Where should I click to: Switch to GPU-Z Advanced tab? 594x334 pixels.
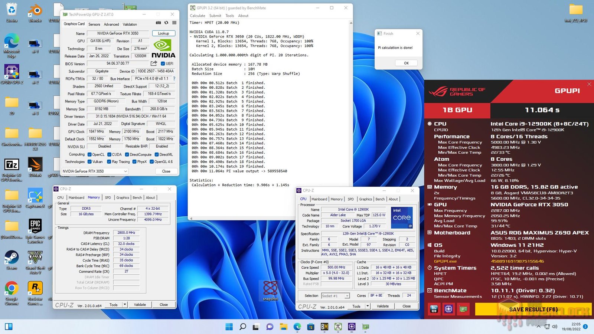[x=111, y=24]
